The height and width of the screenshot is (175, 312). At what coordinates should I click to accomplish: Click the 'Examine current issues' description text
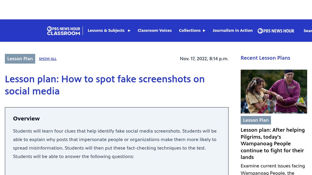coord(273,169)
